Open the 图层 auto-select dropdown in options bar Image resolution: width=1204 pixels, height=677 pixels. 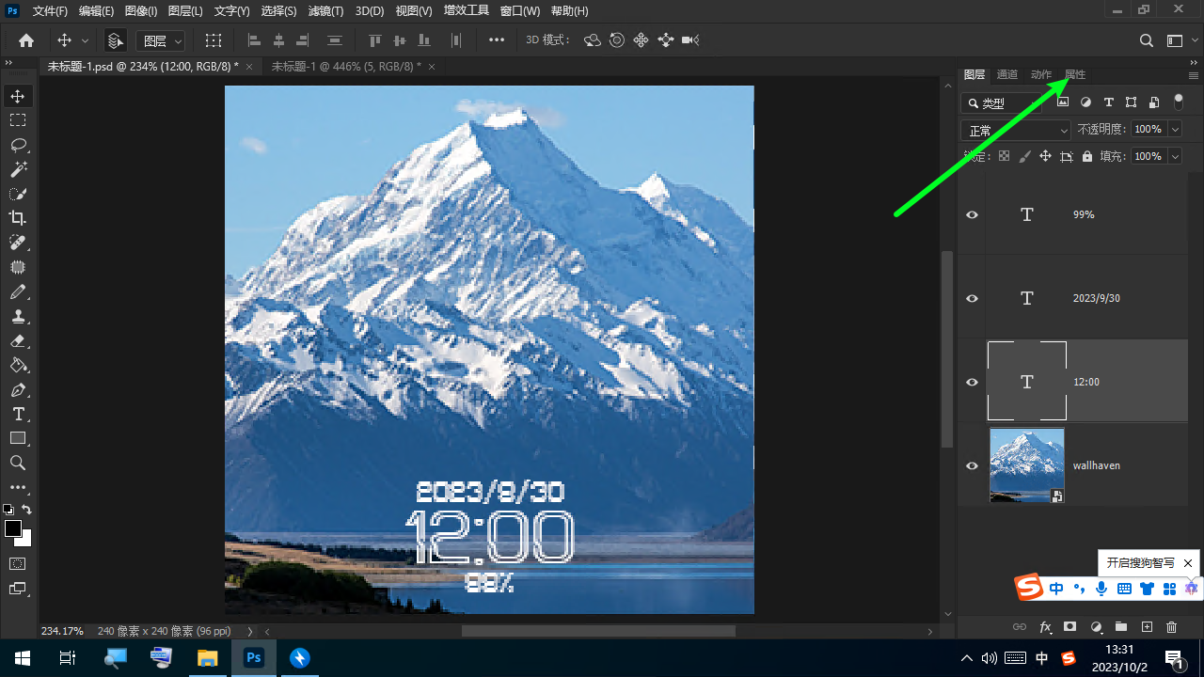[x=162, y=40]
